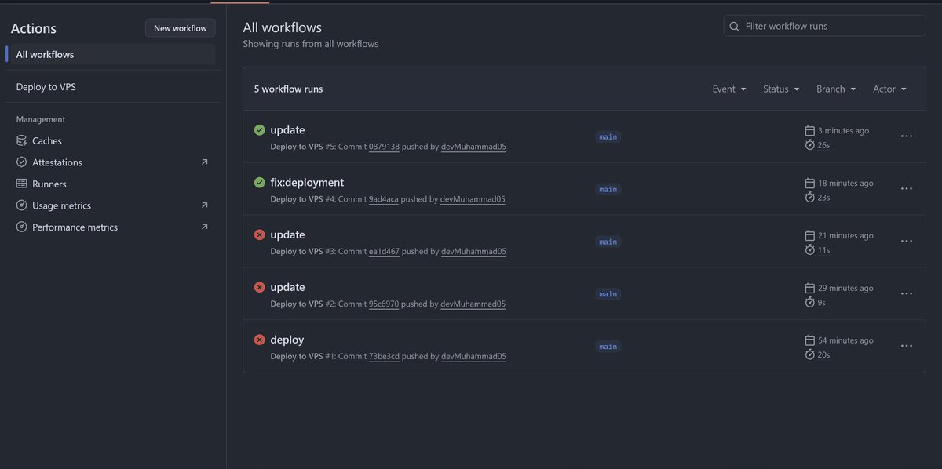Click main branch label on fix:deployment run
Viewport: 942px width, 469px height.
coord(608,190)
